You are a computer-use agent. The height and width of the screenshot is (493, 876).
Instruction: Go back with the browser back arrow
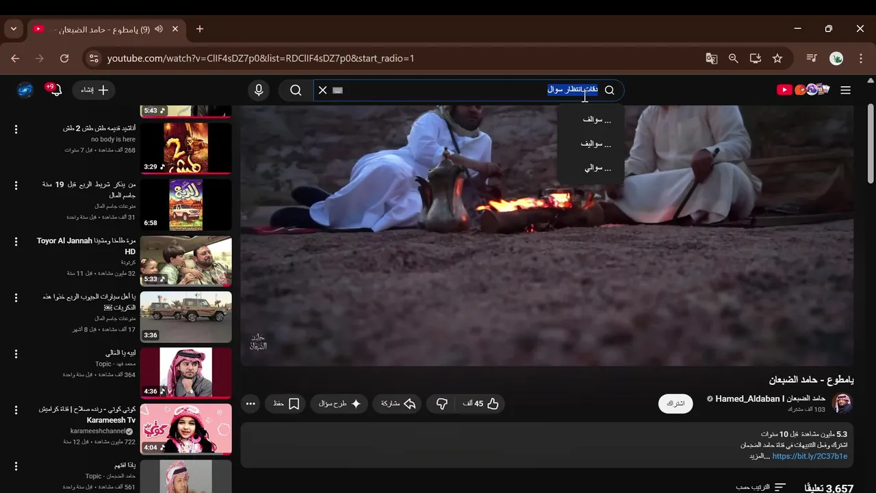point(15,58)
